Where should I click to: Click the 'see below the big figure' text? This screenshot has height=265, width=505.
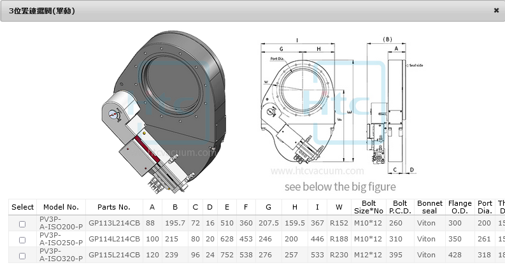coord(340,187)
